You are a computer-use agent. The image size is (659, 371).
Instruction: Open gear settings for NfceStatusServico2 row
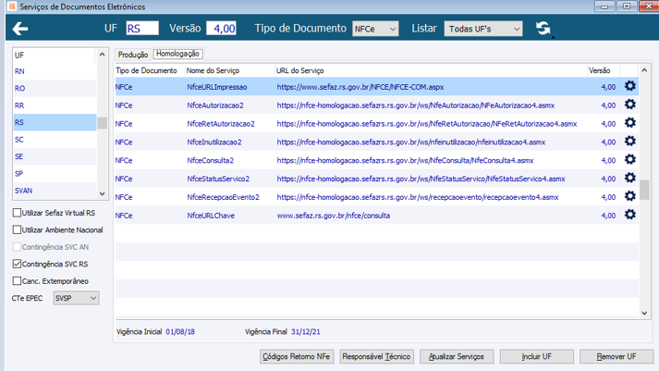(x=629, y=178)
